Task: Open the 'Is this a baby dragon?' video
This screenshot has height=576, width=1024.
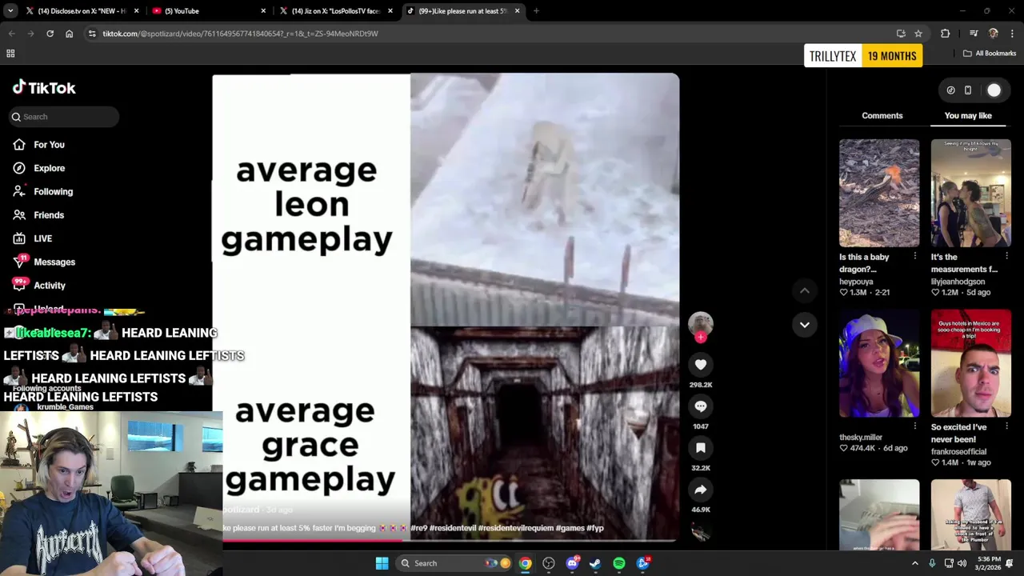Action: pos(878,193)
